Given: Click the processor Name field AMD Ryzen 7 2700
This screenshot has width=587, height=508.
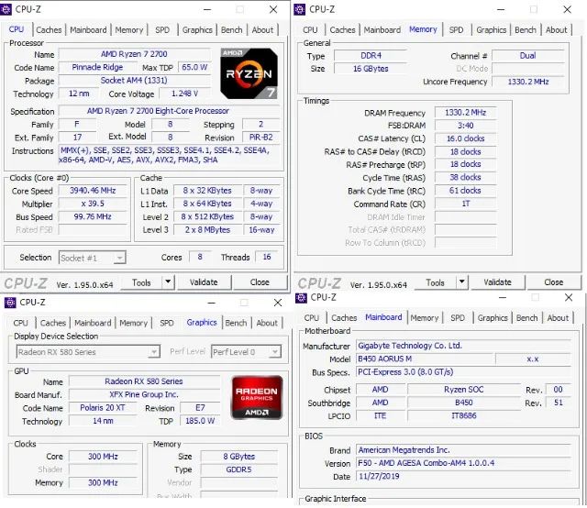Looking at the screenshot, I should pos(134,54).
